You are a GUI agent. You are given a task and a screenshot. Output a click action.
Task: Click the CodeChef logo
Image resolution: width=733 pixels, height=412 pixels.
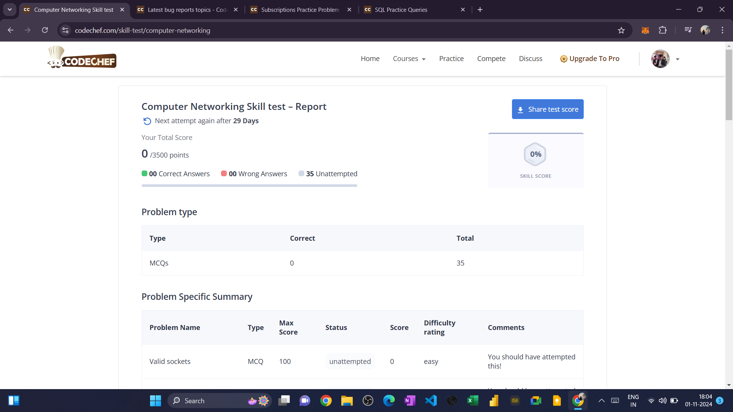coord(82,58)
